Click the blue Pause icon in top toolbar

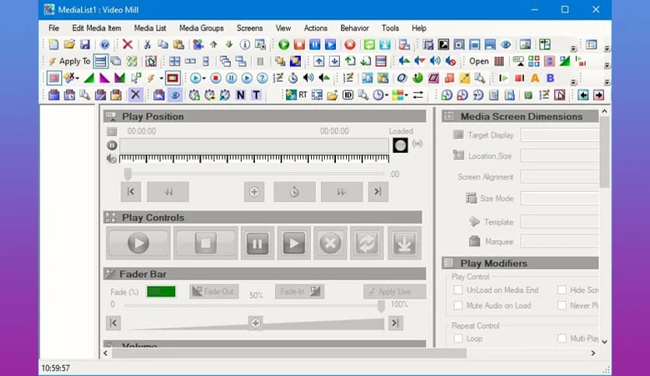click(x=315, y=44)
